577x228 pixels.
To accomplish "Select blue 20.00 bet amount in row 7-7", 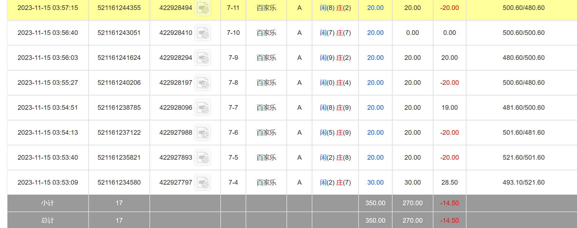I will (375, 108).
